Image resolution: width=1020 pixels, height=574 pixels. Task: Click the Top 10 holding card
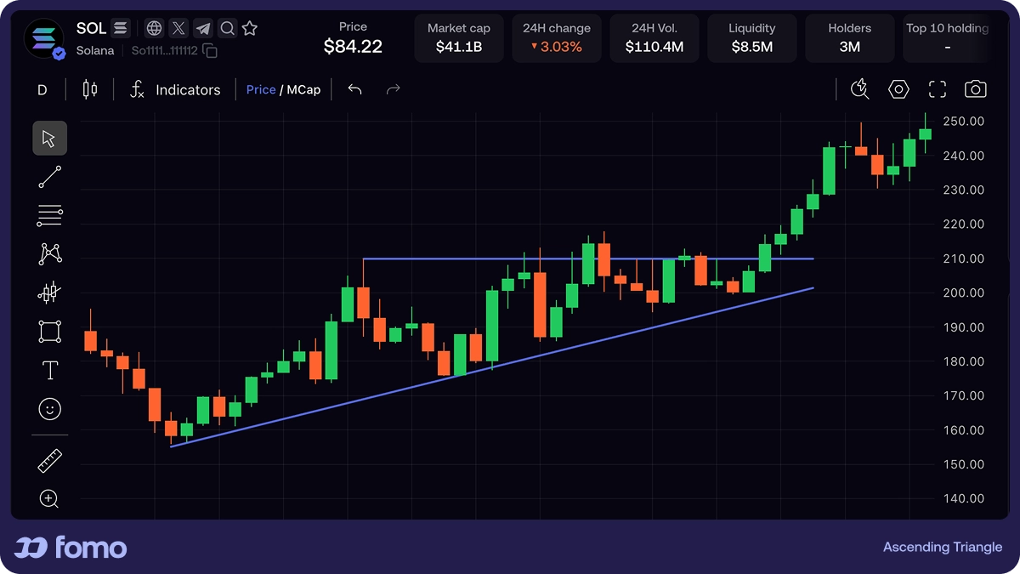click(x=947, y=38)
